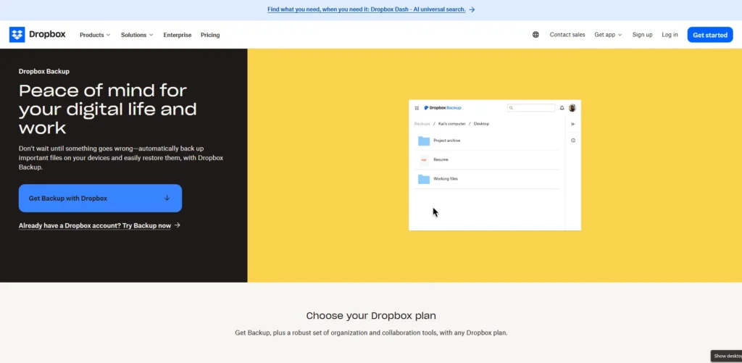Screen dimensions: 742x363
Task: Go to the Enterprise page
Action: pos(178,35)
